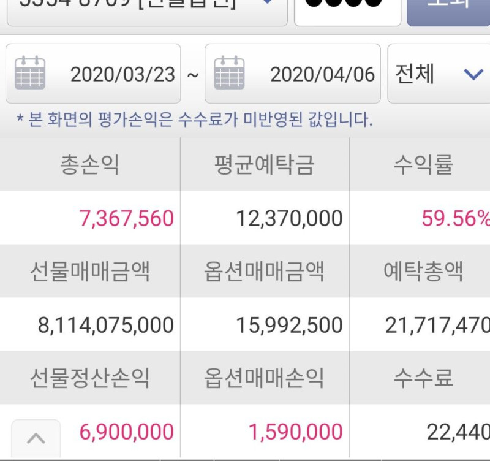Click the masked password input field
Viewport: 490px width, 461px height.
(347, 9)
